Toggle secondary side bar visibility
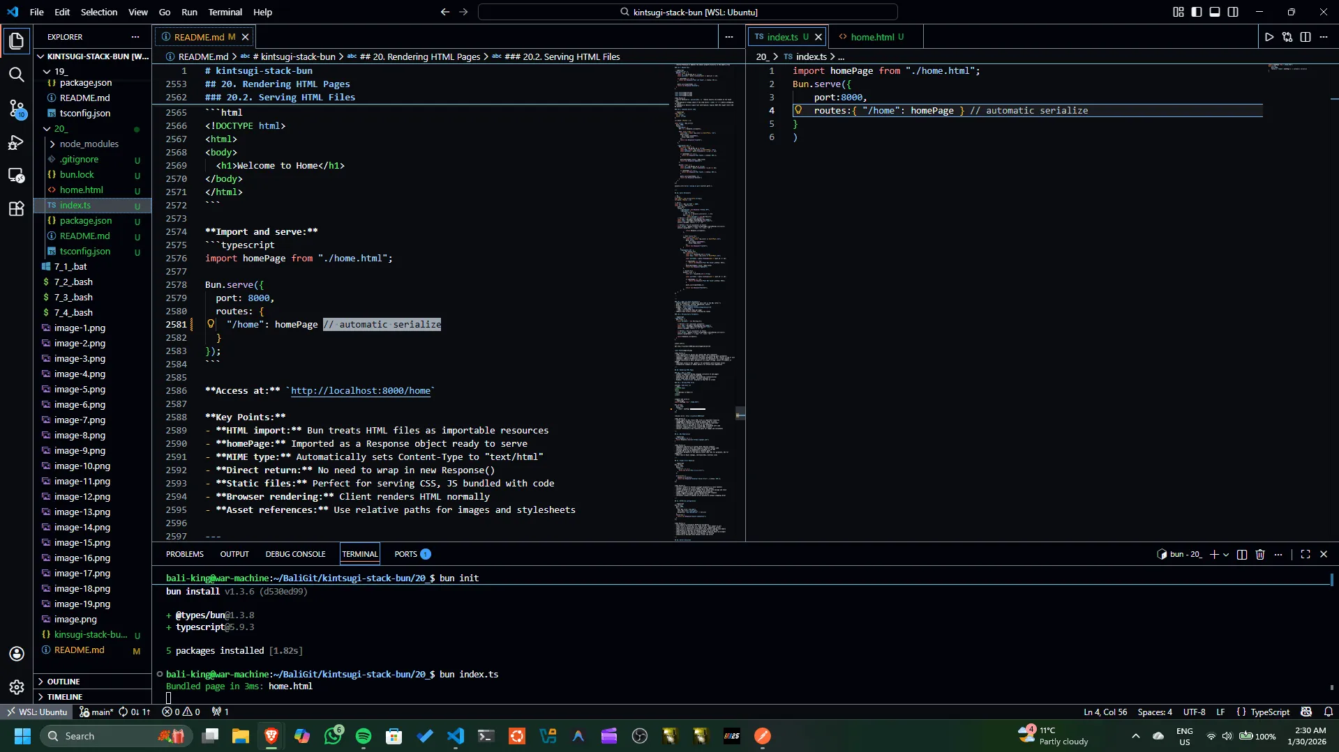1339x752 pixels. point(1233,12)
